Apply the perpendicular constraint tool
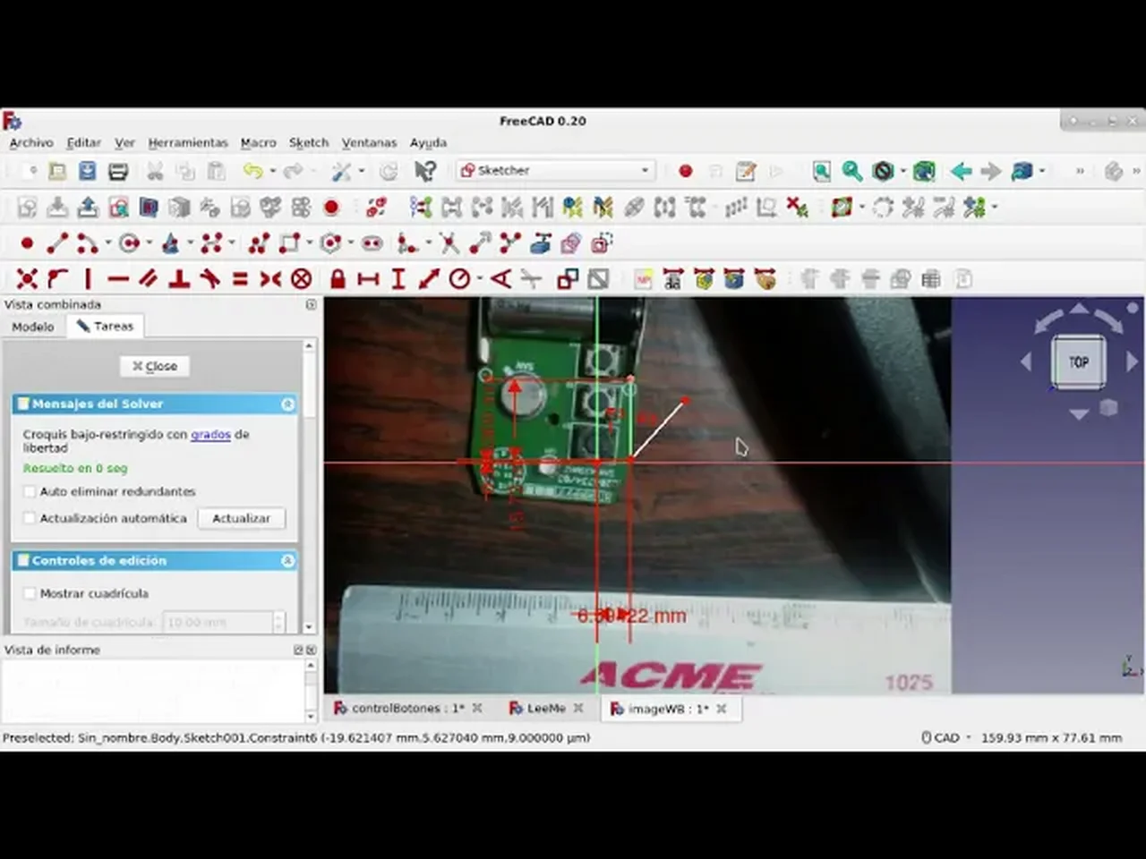This screenshot has height=859, width=1146. tap(179, 279)
